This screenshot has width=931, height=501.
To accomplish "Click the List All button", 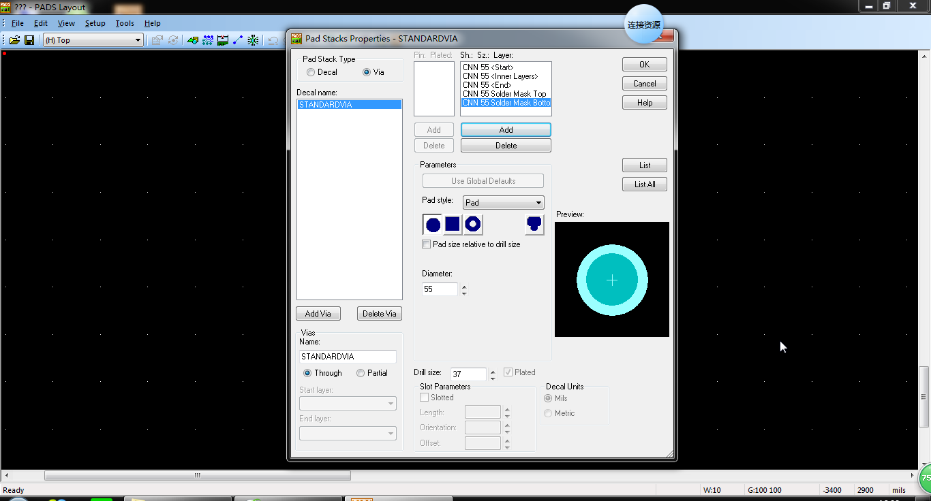I will tap(644, 184).
